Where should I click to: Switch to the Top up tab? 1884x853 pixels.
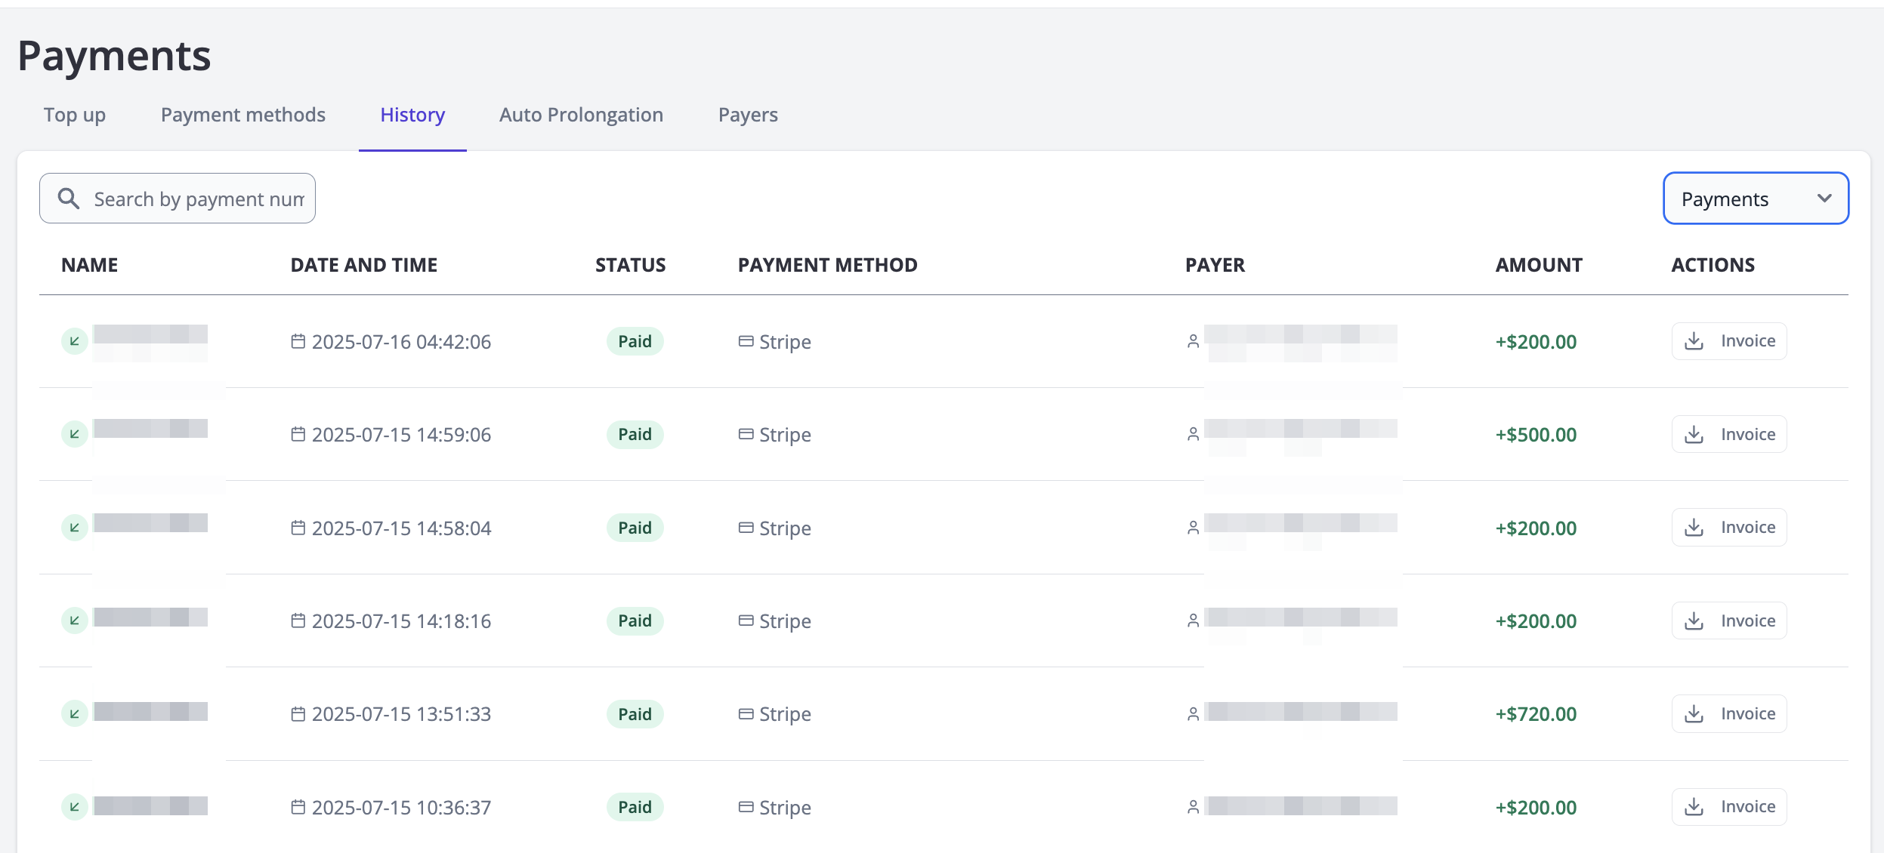point(75,115)
